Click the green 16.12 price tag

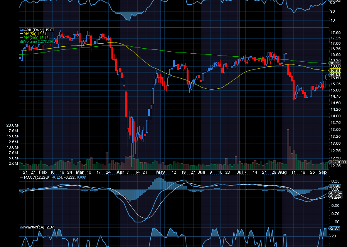[335, 63]
